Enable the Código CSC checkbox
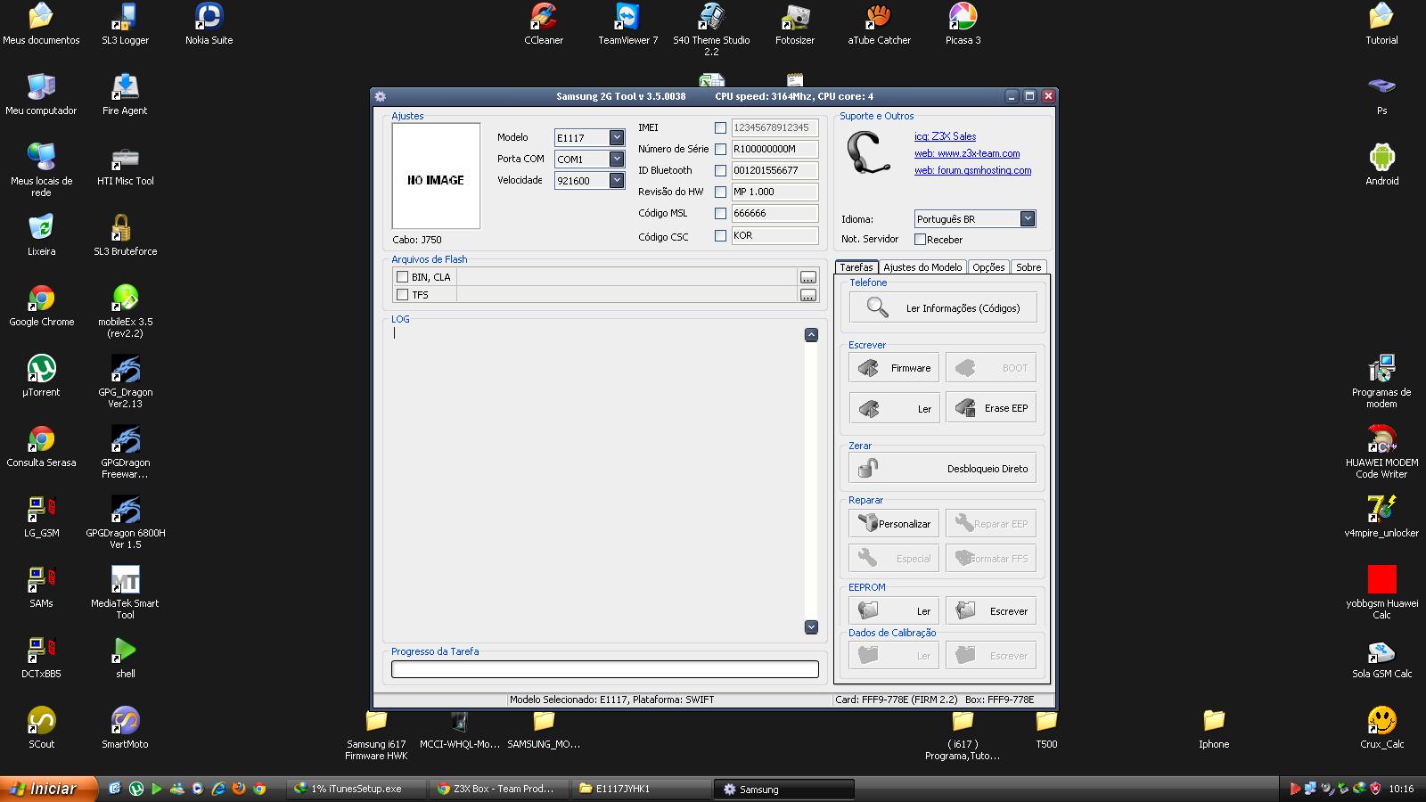The height and width of the screenshot is (802, 1426). pyautogui.click(x=720, y=236)
